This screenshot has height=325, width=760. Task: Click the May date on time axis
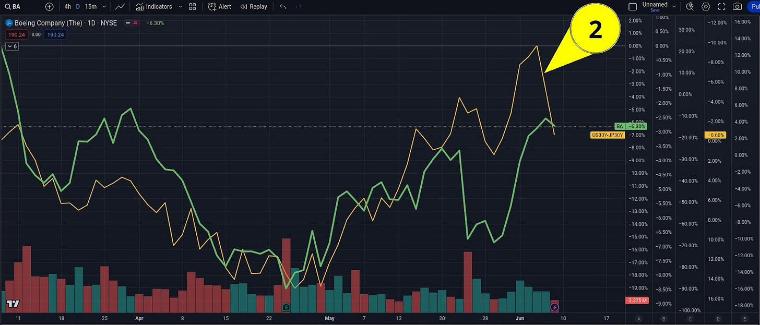(x=329, y=318)
